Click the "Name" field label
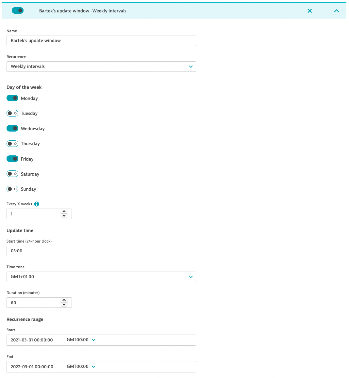 tap(11, 31)
